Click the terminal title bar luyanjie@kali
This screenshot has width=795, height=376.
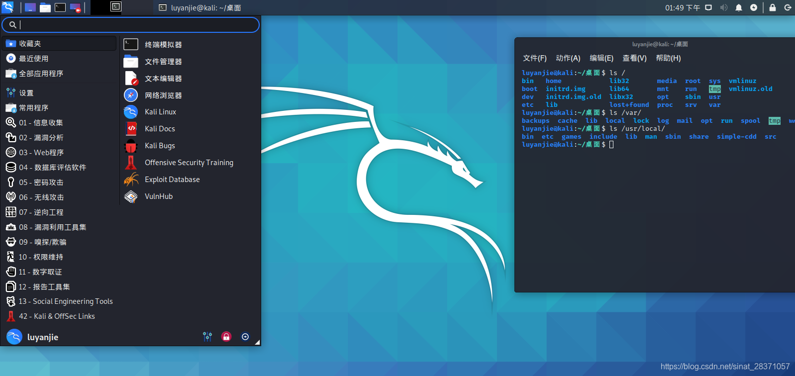[x=660, y=44]
